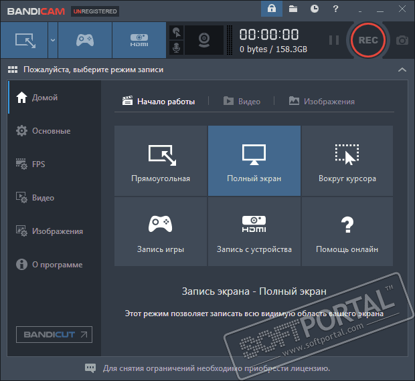Click the UNREGISTERED badge
The image size is (415, 381).
tap(95, 11)
